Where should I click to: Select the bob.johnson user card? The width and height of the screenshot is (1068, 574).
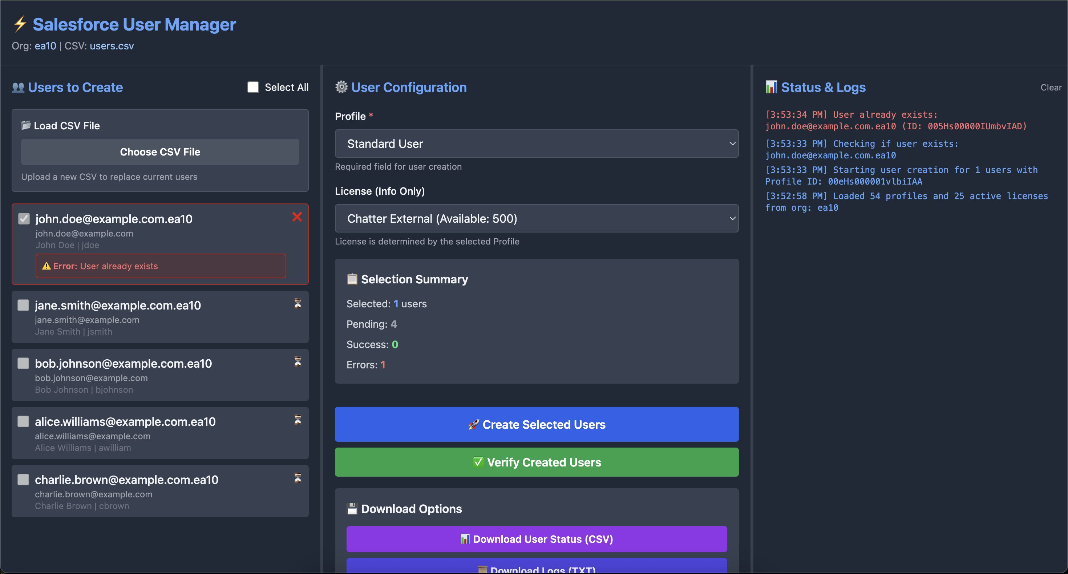click(160, 375)
